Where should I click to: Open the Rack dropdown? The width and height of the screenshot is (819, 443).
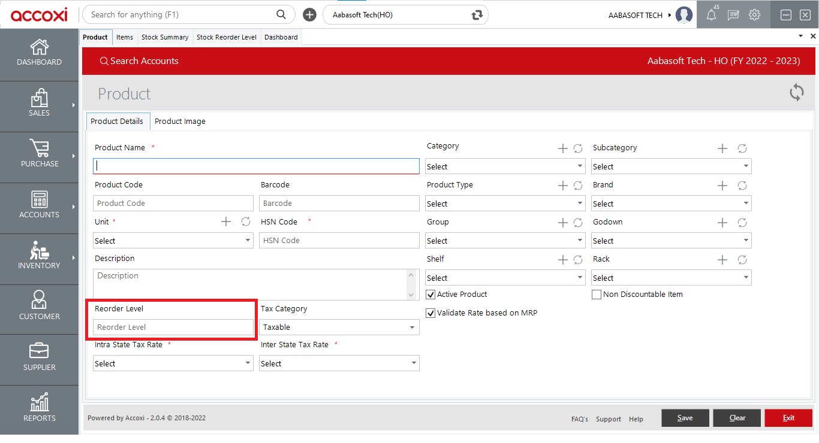[x=672, y=278]
